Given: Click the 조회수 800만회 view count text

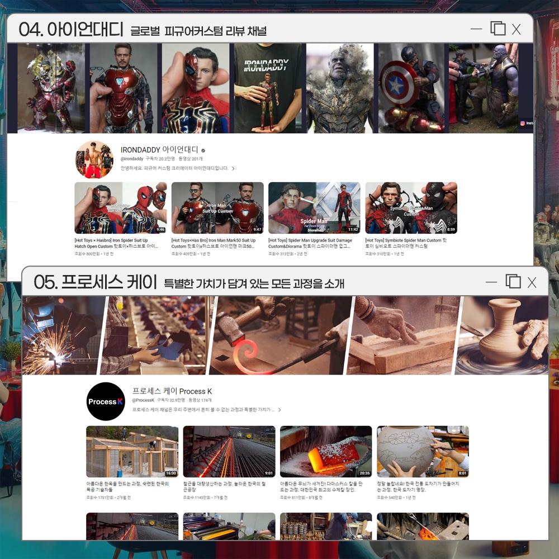Looking at the screenshot, I should [x=87, y=254].
